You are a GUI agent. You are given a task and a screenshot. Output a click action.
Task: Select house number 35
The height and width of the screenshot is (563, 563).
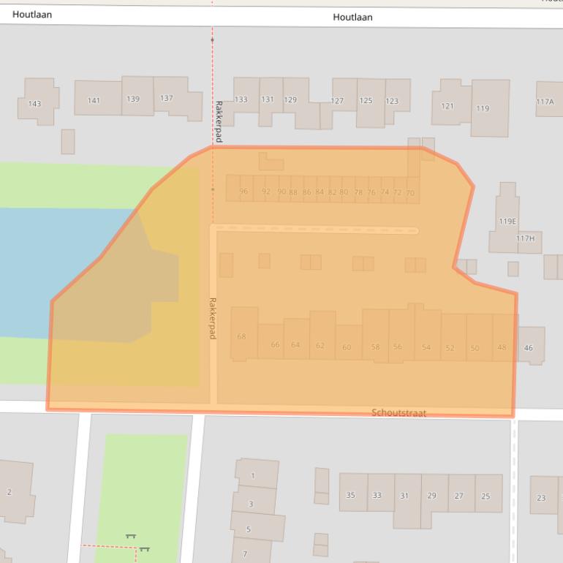[x=351, y=495]
